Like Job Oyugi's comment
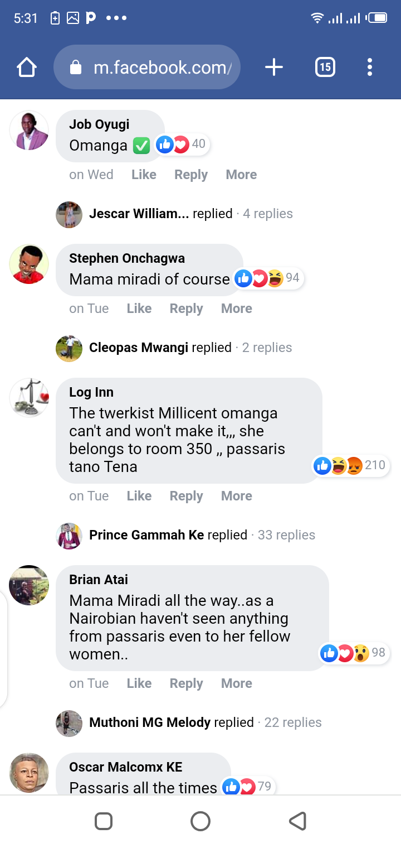The image size is (401, 848). click(x=144, y=175)
